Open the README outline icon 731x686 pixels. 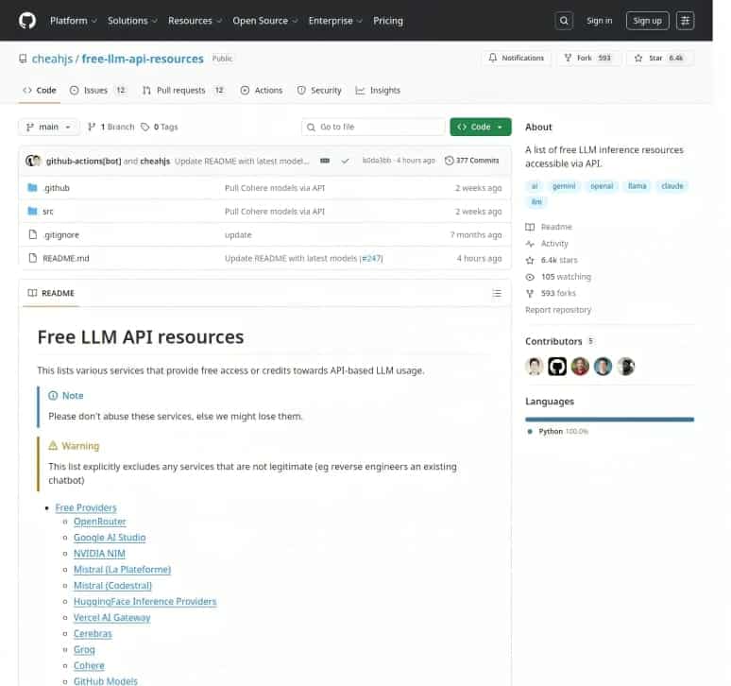pos(497,293)
